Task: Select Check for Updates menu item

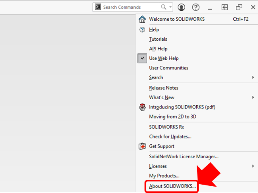Action: click(x=170, y=137)
